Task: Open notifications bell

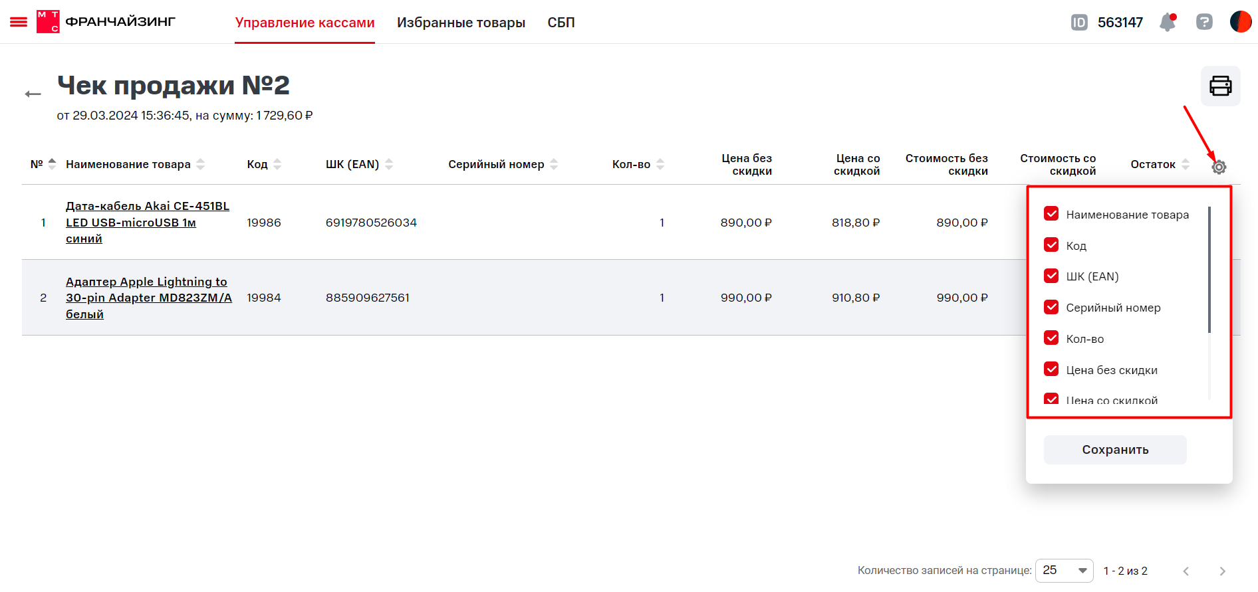Action: coord(1168,23)
